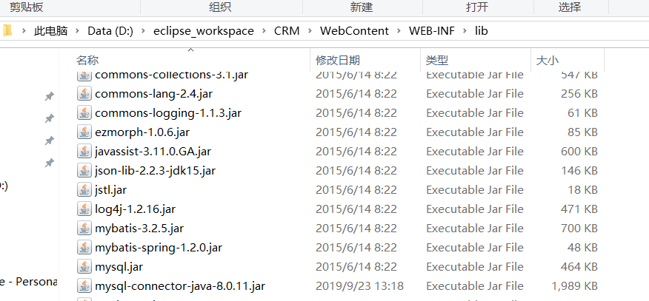Viewport: 649px width, 301px height.
Task: Click the jar icon of log4j-1.2.16.jar
Action: [84, 209]
